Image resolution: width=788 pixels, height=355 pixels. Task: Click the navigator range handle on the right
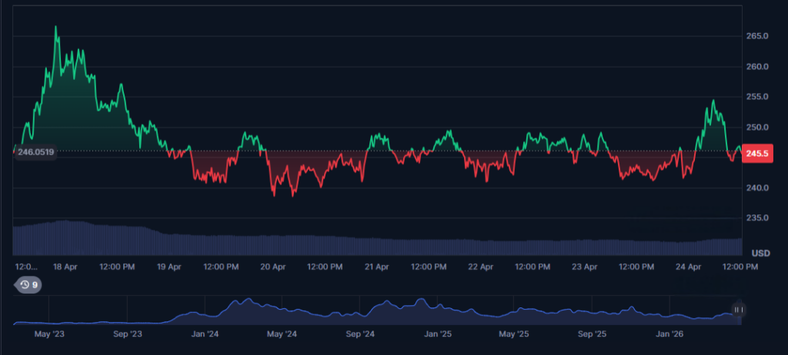pos(738,310)
